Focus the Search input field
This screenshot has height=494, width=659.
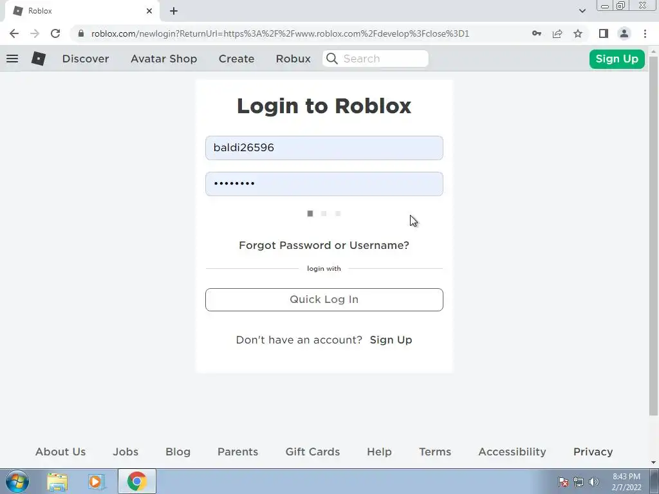[x=375, y=59]
